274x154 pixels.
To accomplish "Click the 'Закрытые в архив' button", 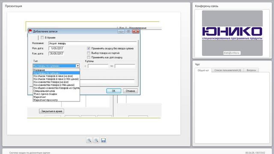I will [51, 111].
